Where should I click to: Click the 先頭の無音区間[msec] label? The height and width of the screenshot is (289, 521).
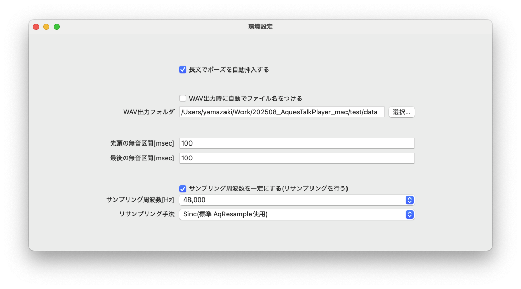(142, 143)
